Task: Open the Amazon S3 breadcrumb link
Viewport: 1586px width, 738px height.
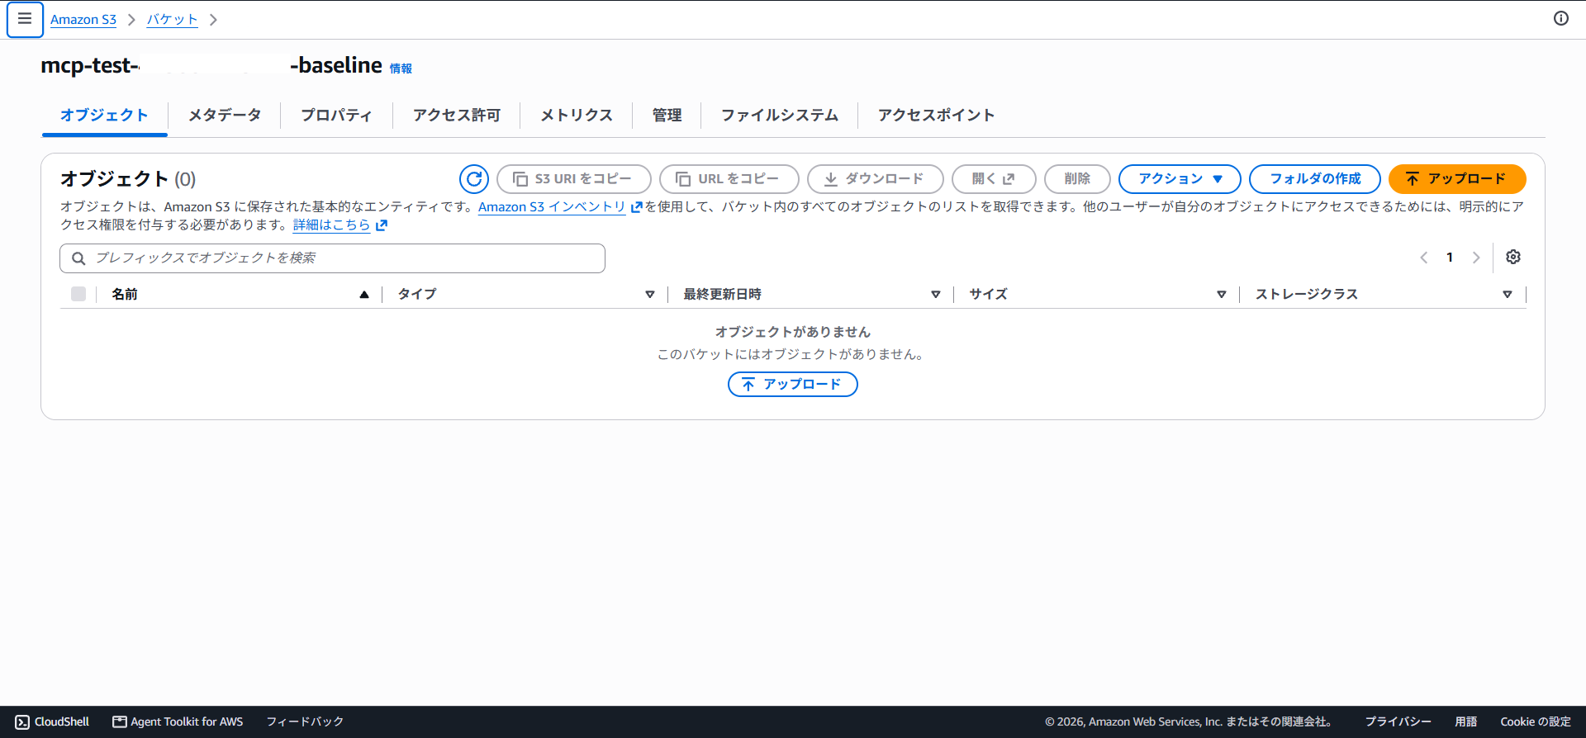Action: [x=83, y=19]
